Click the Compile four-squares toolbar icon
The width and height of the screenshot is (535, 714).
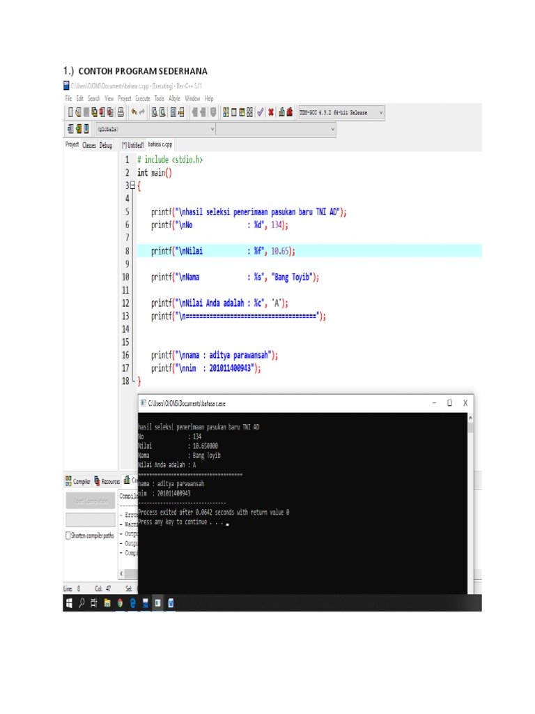click(226, 112)
